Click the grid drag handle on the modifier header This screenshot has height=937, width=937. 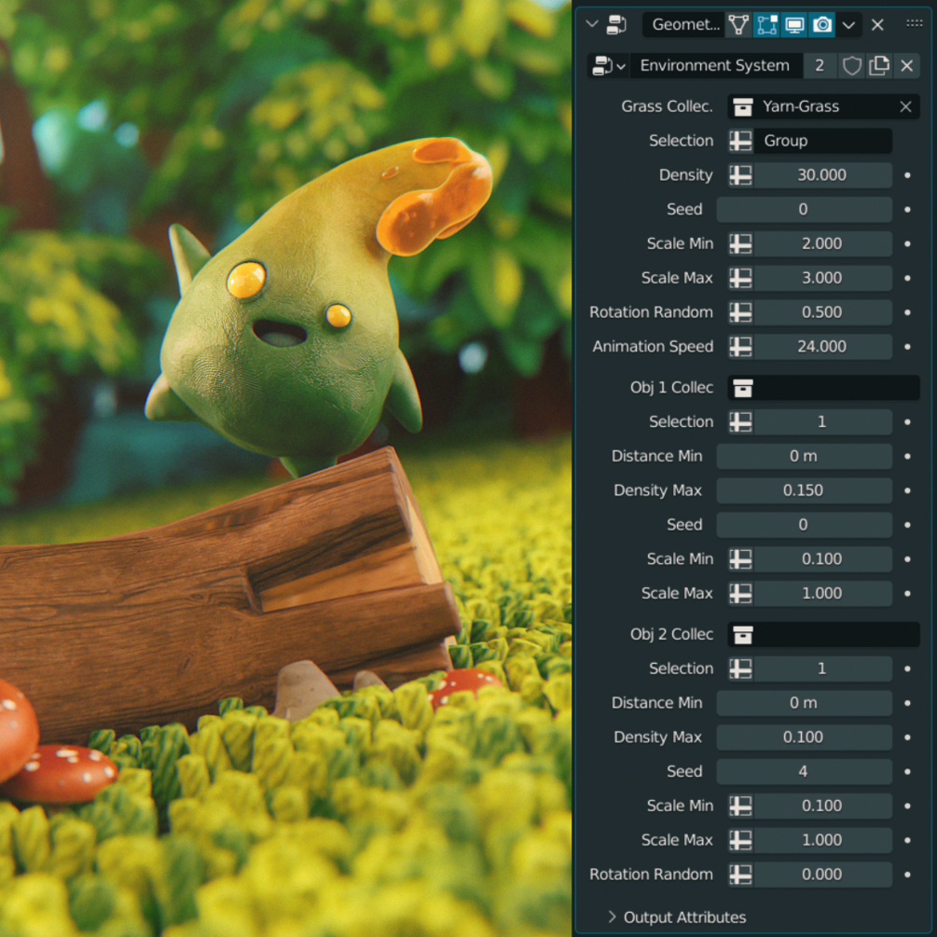point(915,23)
